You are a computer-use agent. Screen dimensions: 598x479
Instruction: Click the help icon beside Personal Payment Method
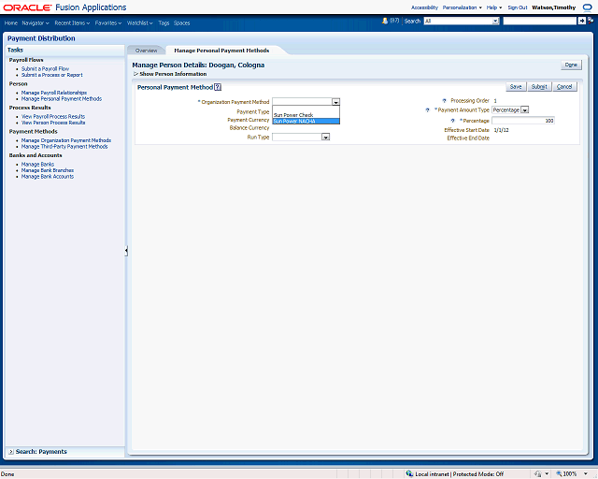[x=218, y=87]
